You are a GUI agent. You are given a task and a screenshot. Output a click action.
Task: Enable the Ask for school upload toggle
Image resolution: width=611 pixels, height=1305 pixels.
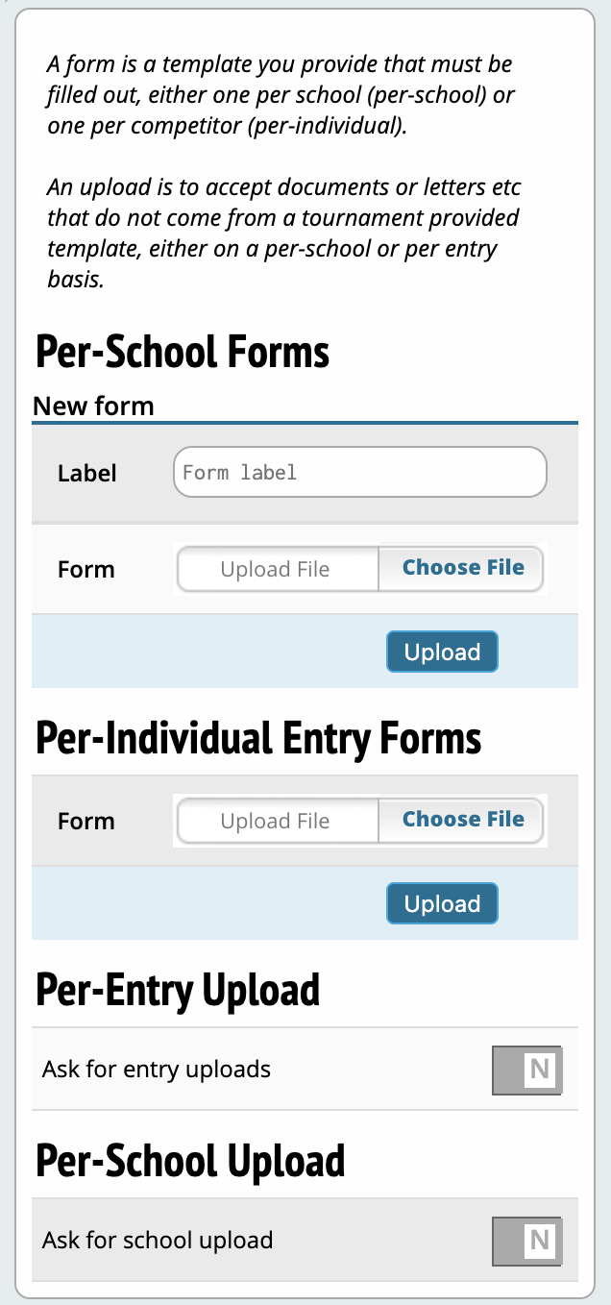pos(526,1241)
